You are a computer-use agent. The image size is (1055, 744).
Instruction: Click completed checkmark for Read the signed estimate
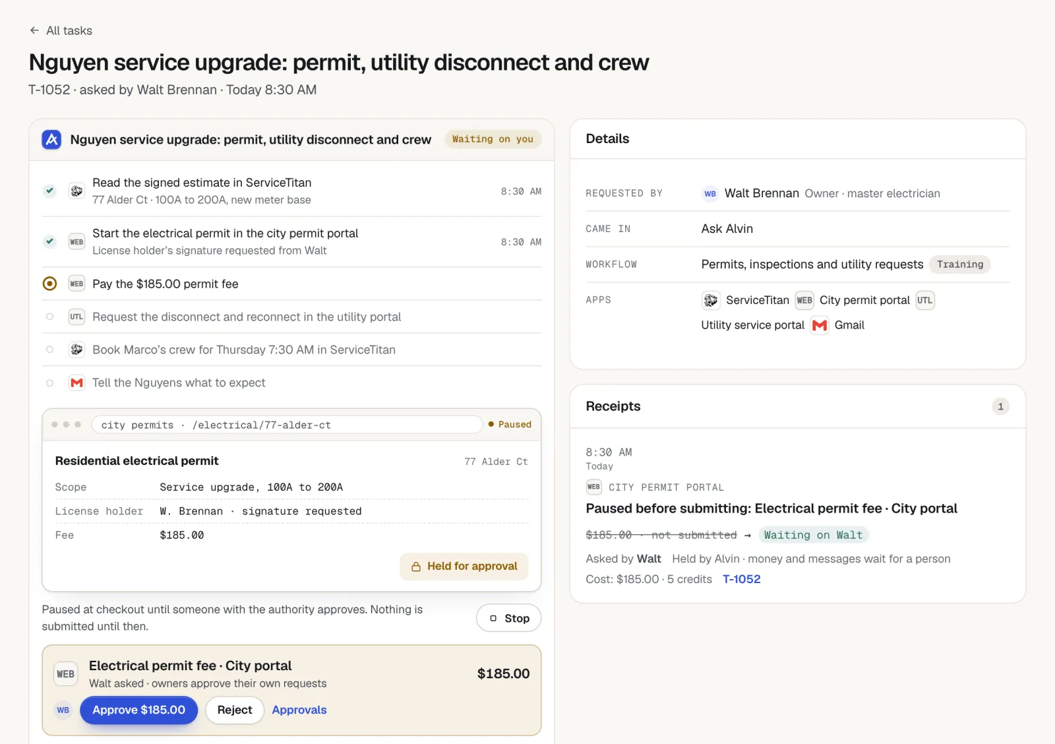49,191
